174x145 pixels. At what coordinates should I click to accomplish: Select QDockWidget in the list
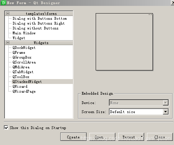24,48
